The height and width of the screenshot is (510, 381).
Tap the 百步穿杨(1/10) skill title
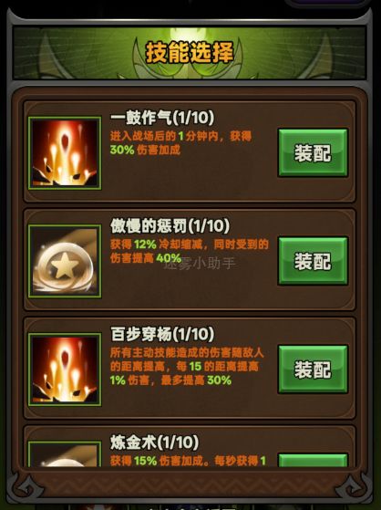(x=162, y=334)
